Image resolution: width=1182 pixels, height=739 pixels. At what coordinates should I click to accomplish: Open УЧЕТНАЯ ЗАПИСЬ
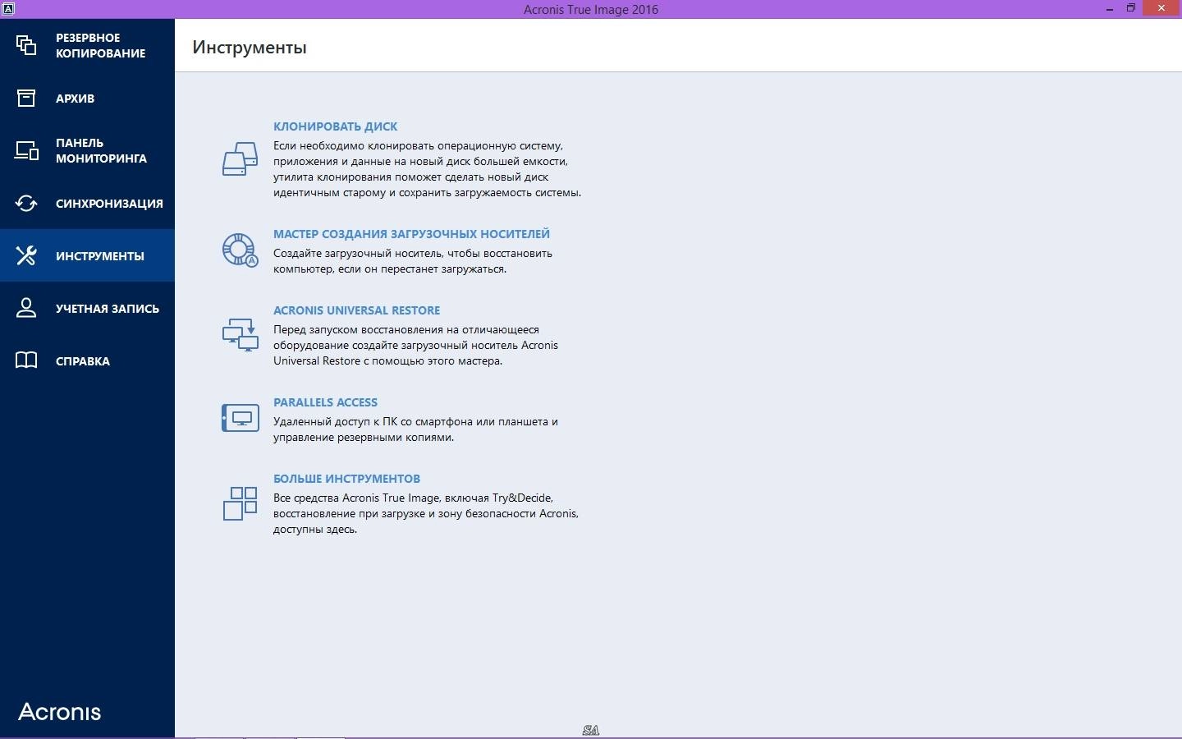click(87, 308)
